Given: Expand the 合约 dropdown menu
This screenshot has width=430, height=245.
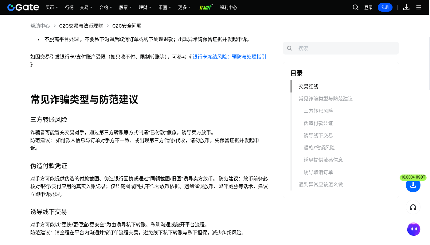Looking at the screenshot, I should tap(106, 7).
